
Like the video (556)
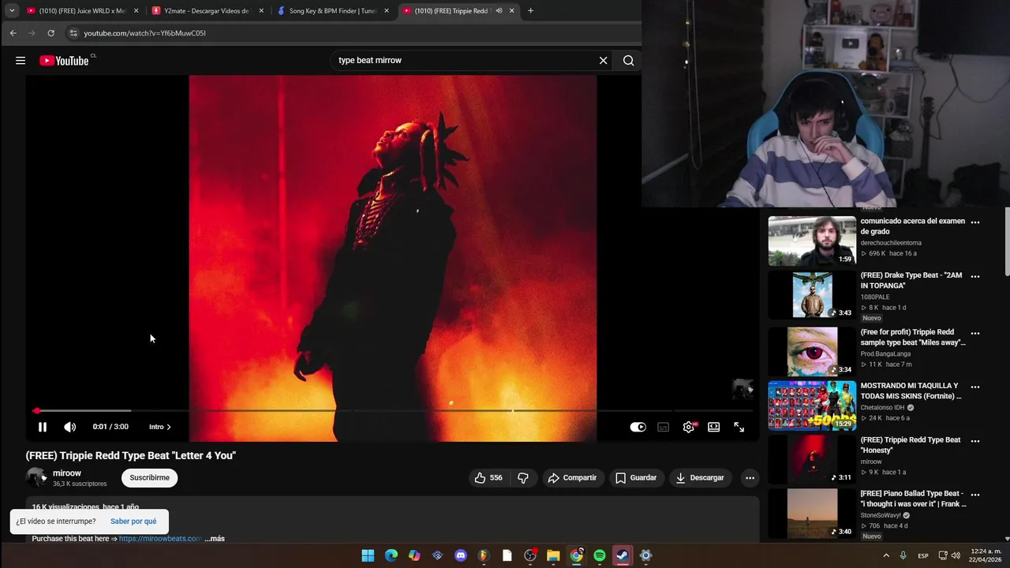click(488, 477)
